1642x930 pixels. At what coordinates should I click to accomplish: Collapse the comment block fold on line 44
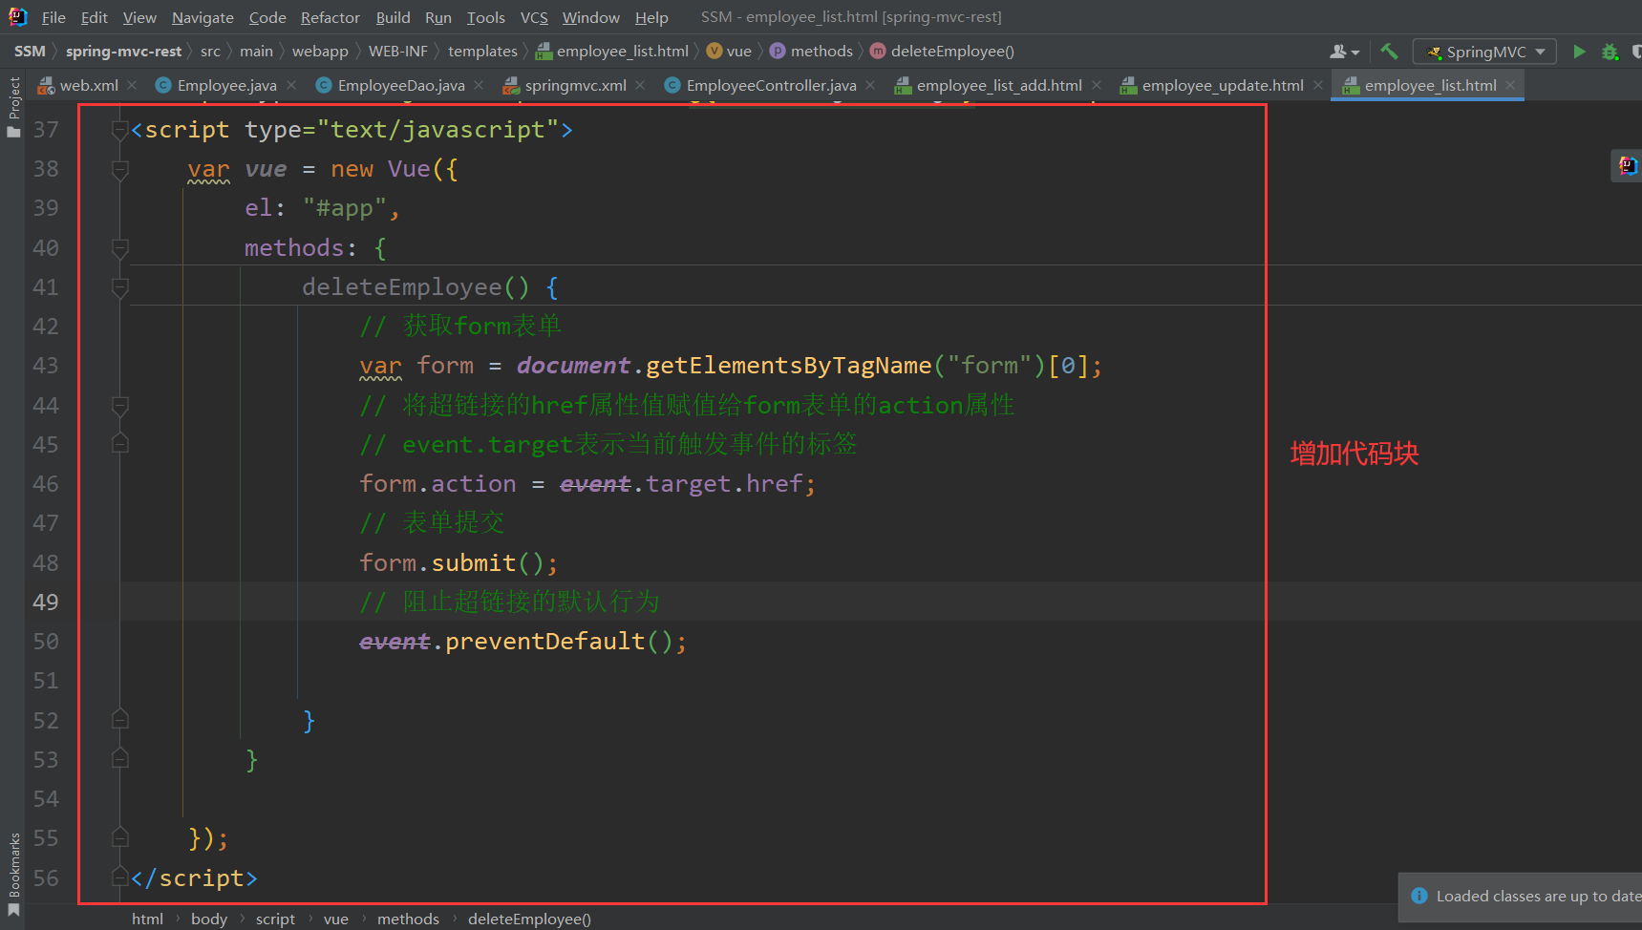coord(119,406)
